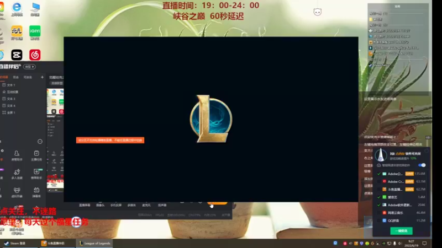Check the Adobe Cr... 63.1M entry

[379, 182]
